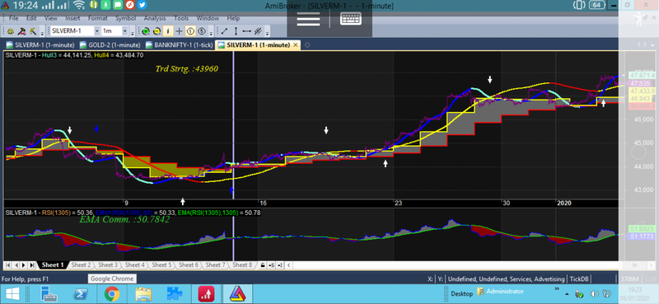
Task: Switch to first SILVERM-1 (1-minute) tab
Action: (x=40, y=45)
